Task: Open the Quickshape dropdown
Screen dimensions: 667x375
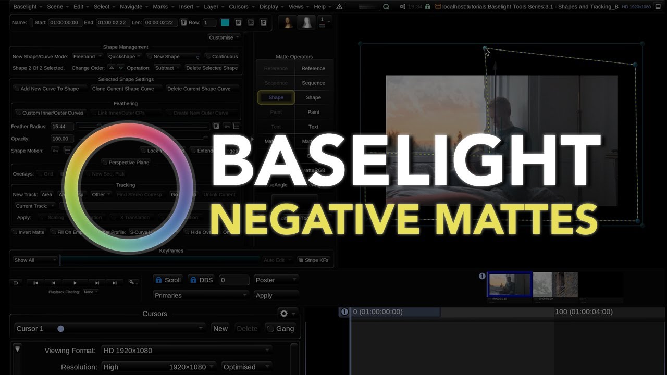Action: pos(125,56)
